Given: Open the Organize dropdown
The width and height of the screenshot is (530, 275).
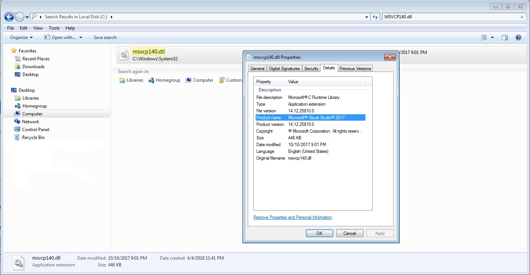Looking at the screenshot, I should (21, 37).
